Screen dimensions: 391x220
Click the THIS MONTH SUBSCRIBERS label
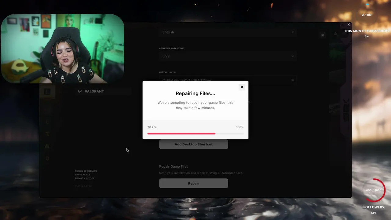(x=367, y=31)
